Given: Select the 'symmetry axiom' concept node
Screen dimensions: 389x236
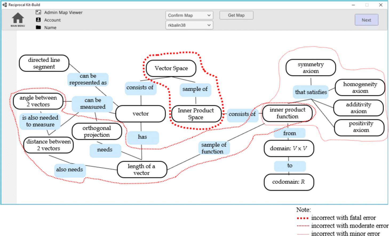Looking at the screenshot, I should point(311,68).
